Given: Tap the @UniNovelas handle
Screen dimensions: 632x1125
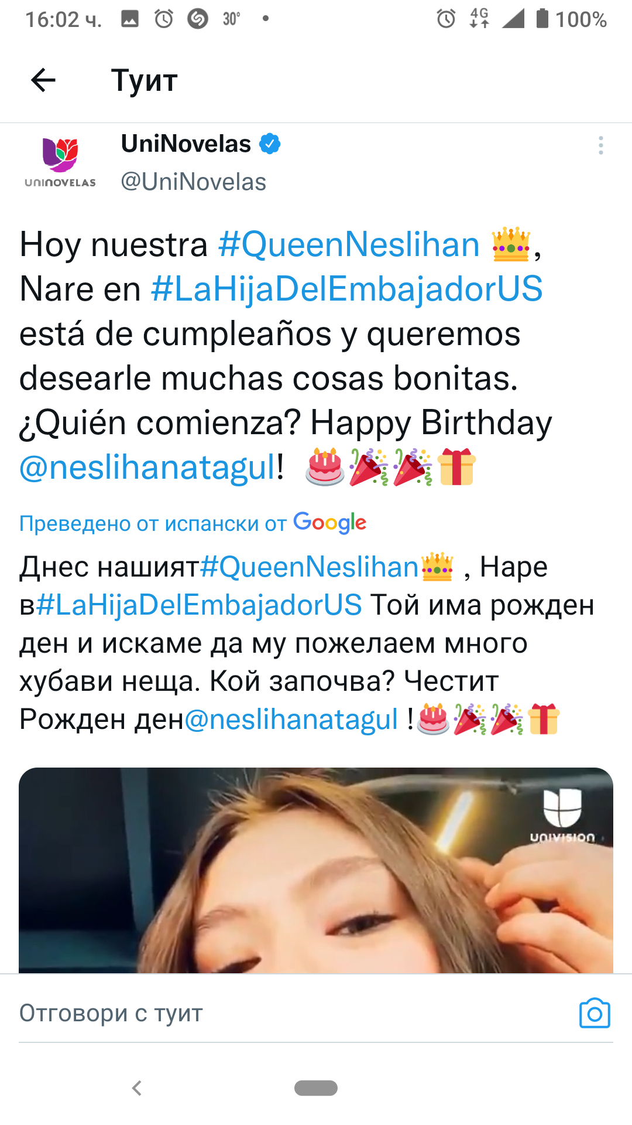Looking at the screenshot, I should pyautogui.click(x=194, y=182).
